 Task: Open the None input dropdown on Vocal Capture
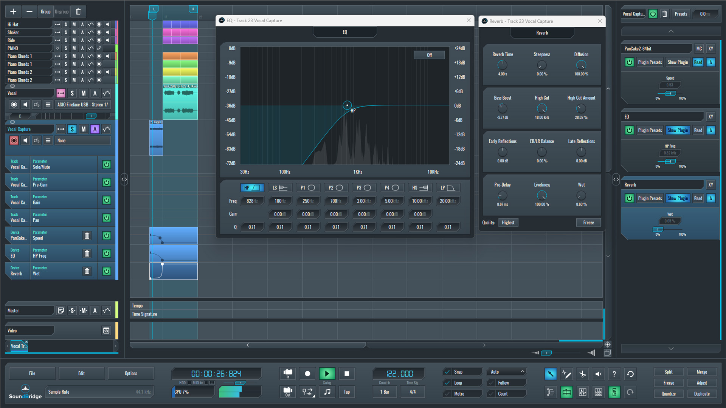pos(83,141)
